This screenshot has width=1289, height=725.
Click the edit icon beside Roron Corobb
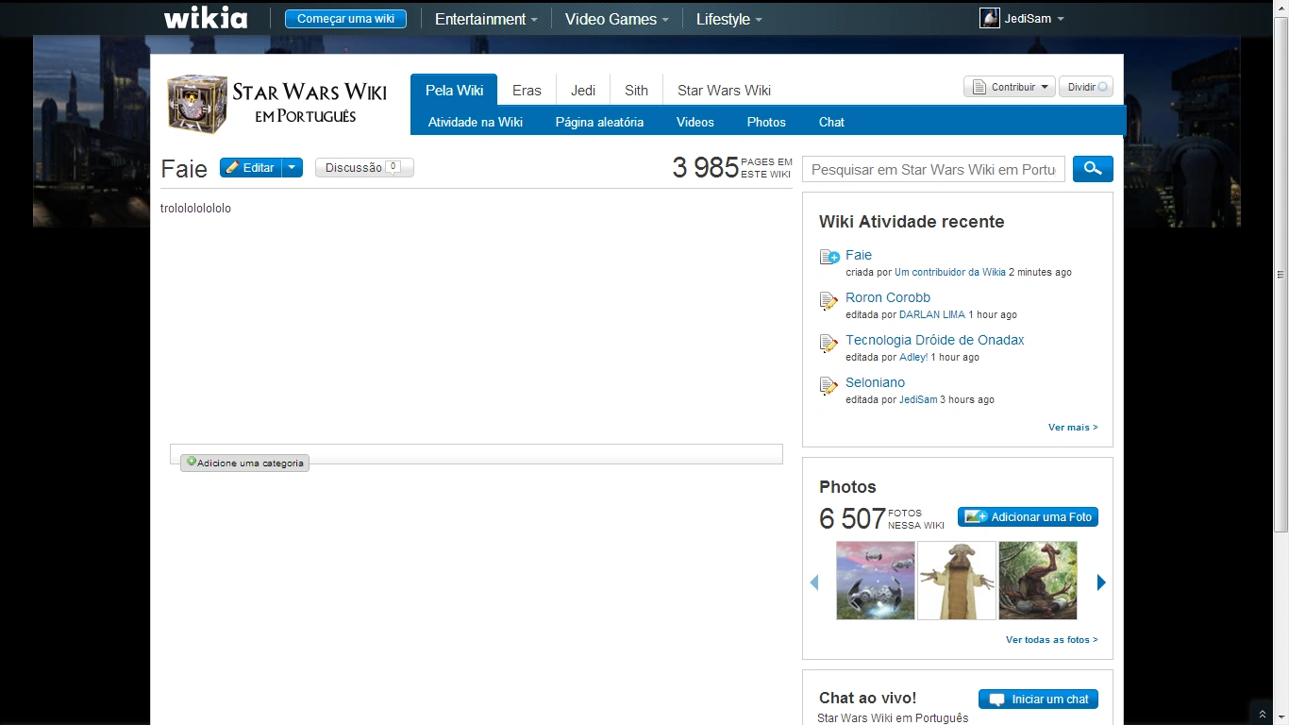pos(829,300)
